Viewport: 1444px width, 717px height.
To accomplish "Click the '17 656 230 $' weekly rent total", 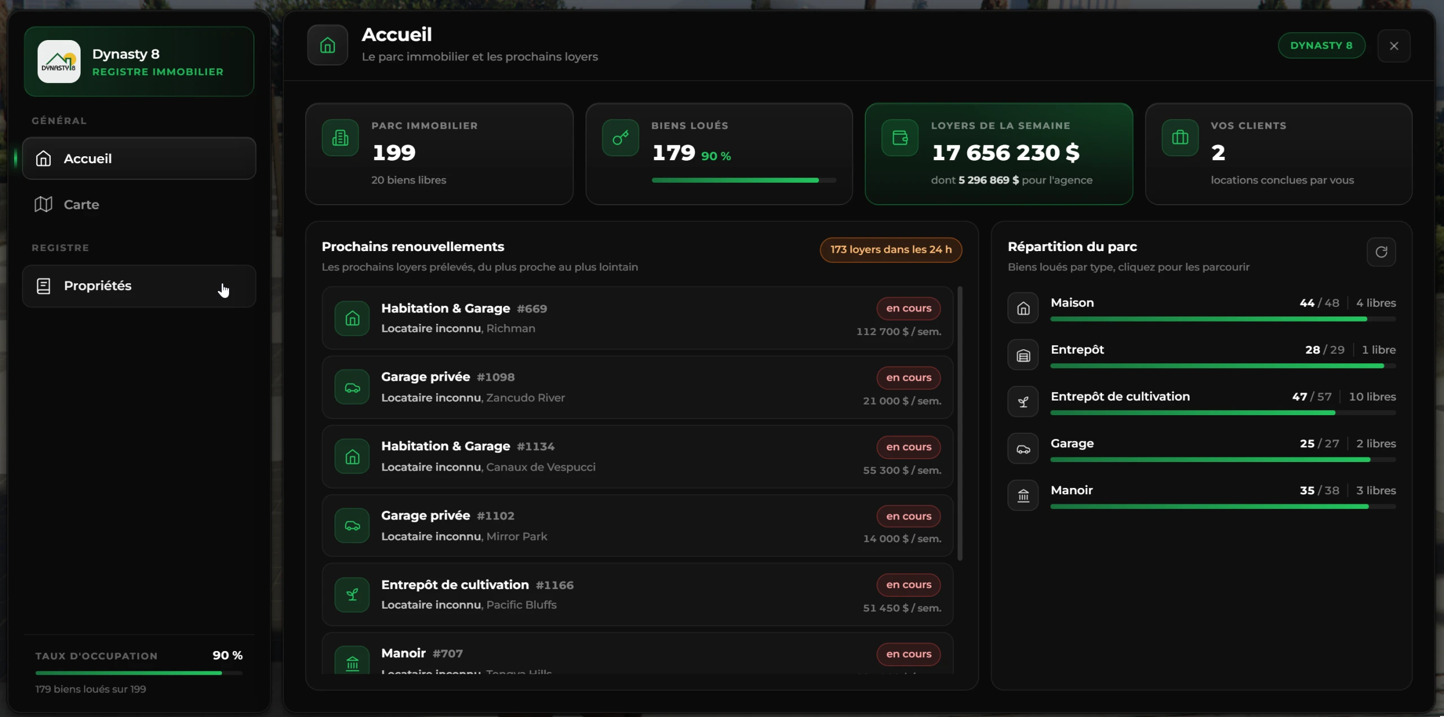I will pos(1006,152).
